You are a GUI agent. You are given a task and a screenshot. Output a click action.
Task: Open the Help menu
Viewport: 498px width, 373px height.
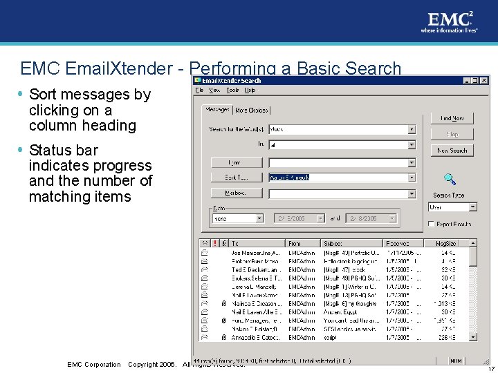[x=250, y=90]
